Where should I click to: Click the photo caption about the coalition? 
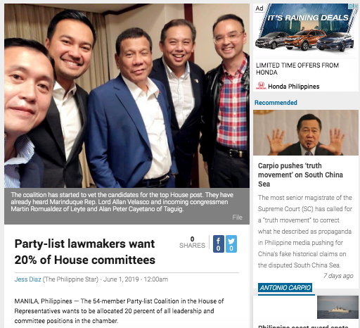point(122,202)
